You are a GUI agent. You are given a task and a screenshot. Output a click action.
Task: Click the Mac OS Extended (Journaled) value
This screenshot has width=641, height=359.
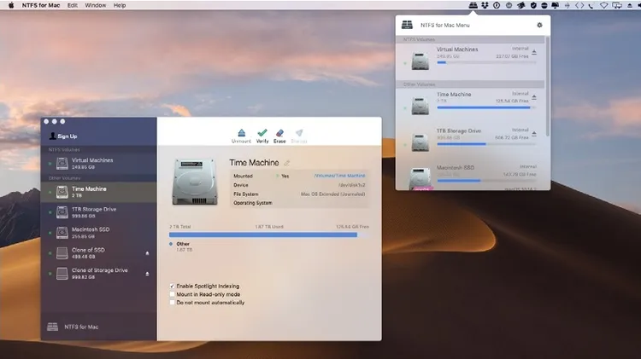click(x=332, y=194)
